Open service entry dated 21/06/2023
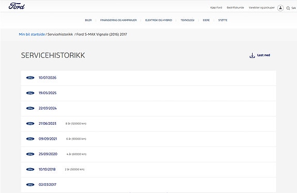297x193 pixels. click(149, 124)
